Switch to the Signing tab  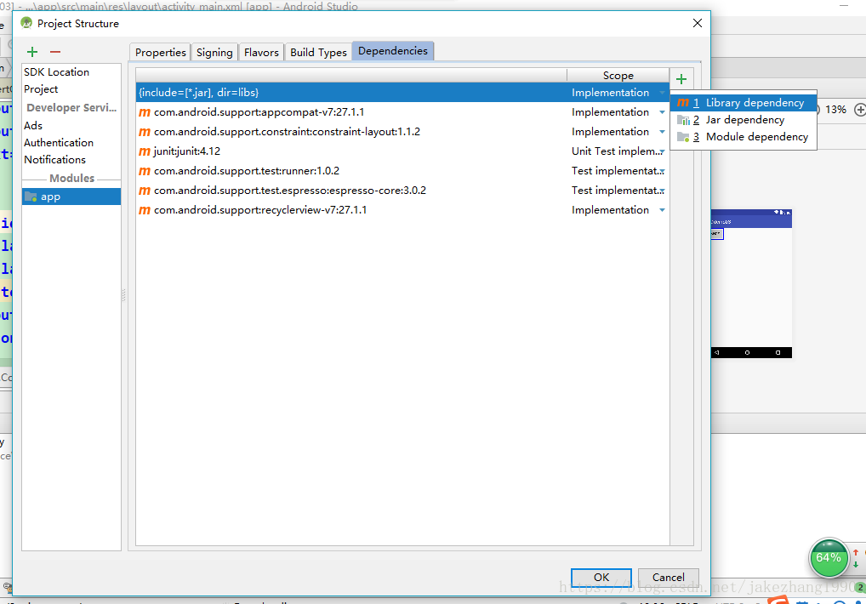coord(214,53)
